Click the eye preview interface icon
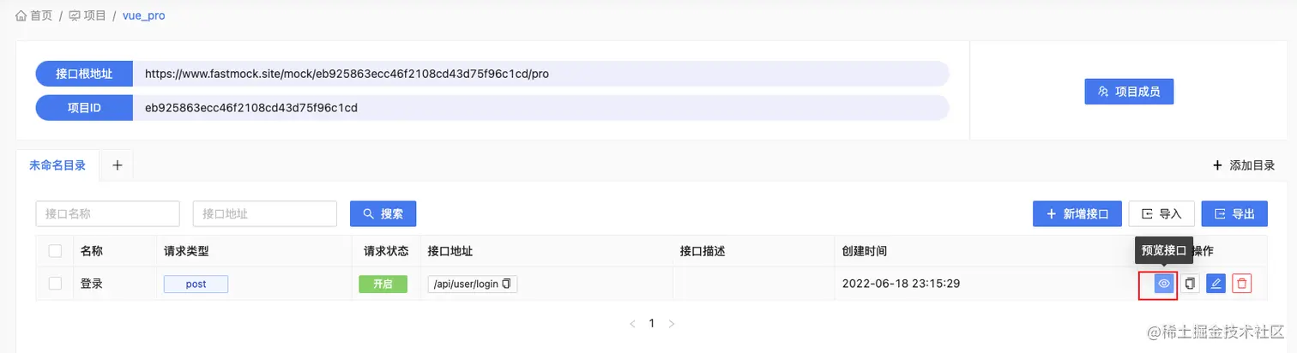This screenshot has width=1297, height=353. [x=1163, y=284]
